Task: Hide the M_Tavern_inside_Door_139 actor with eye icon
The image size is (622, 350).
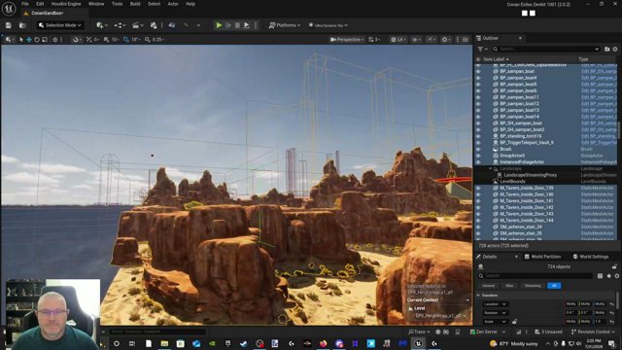Action: click(478, 188)
